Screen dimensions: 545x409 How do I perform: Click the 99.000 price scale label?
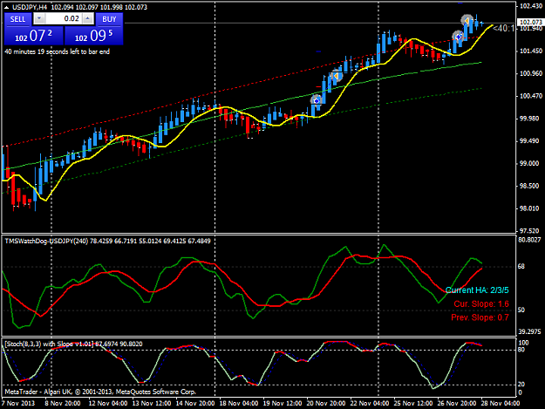[x=531, y=163]
